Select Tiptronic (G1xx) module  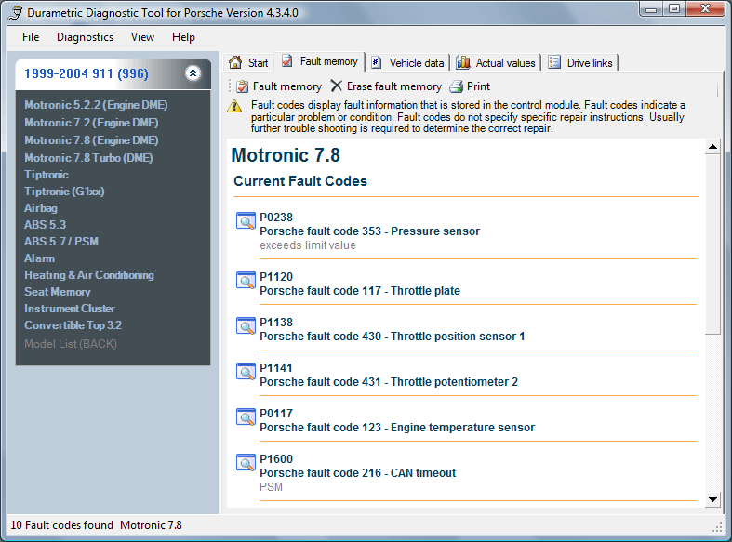point(64,192)
